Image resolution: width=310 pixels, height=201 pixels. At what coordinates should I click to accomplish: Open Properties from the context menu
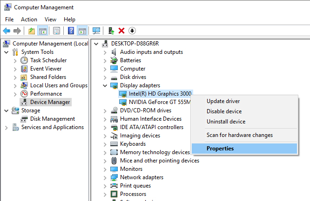coord(244,149)
